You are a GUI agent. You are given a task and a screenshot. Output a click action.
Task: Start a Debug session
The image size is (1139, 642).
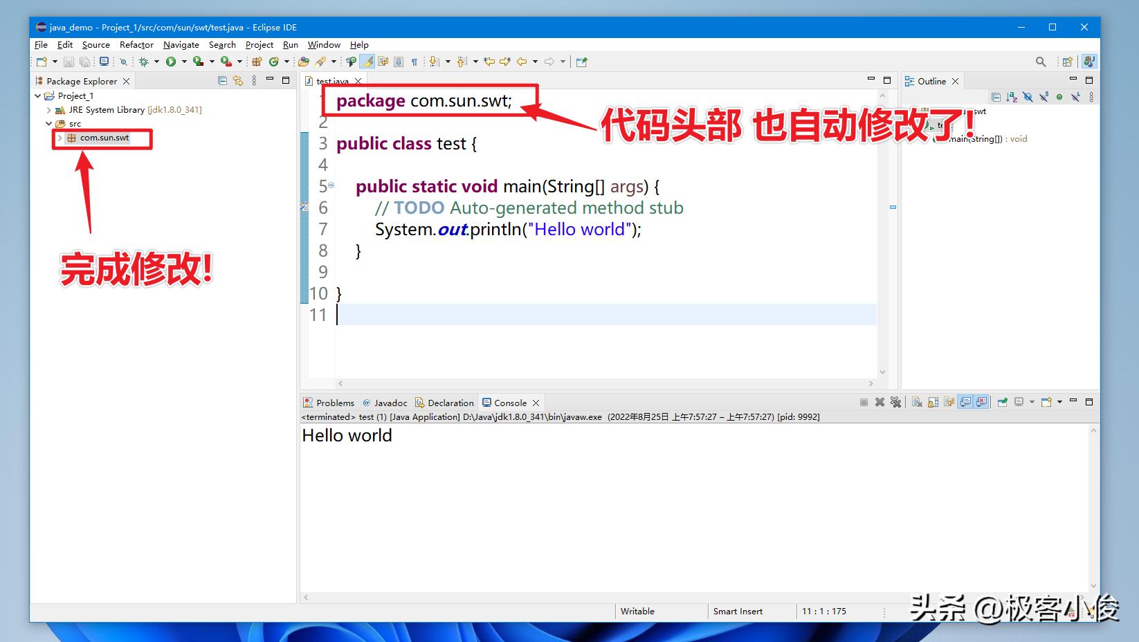point(143,62)
